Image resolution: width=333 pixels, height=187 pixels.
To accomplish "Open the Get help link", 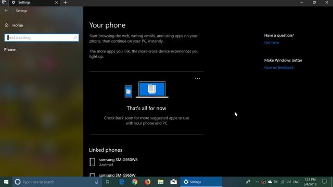I will tap(272, 43).
